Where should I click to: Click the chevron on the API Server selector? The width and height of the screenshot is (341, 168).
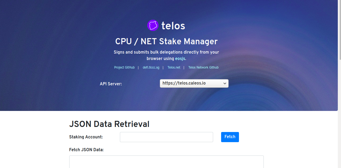(225, 83)
